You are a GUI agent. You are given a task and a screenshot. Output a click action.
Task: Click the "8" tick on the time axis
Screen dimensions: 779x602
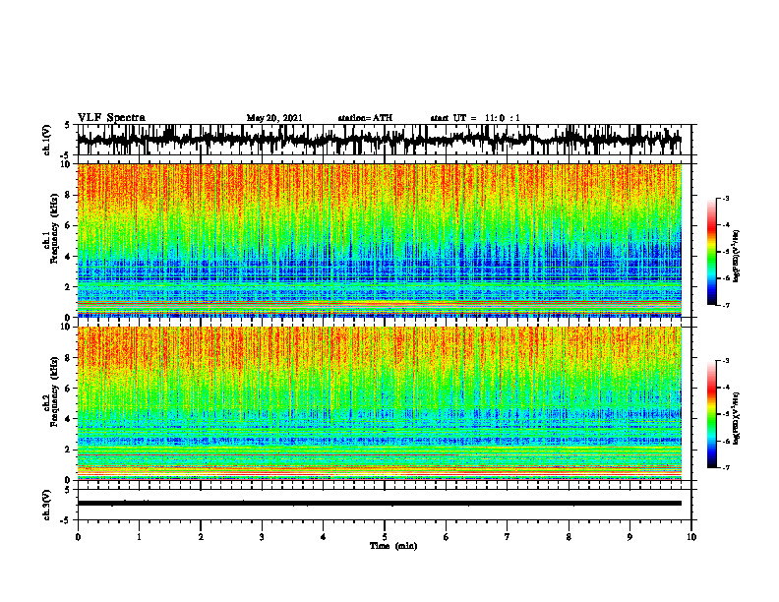pos(569,537)
